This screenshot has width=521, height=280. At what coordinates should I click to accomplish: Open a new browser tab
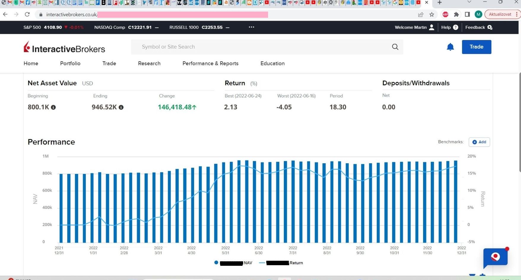(440, 3)
